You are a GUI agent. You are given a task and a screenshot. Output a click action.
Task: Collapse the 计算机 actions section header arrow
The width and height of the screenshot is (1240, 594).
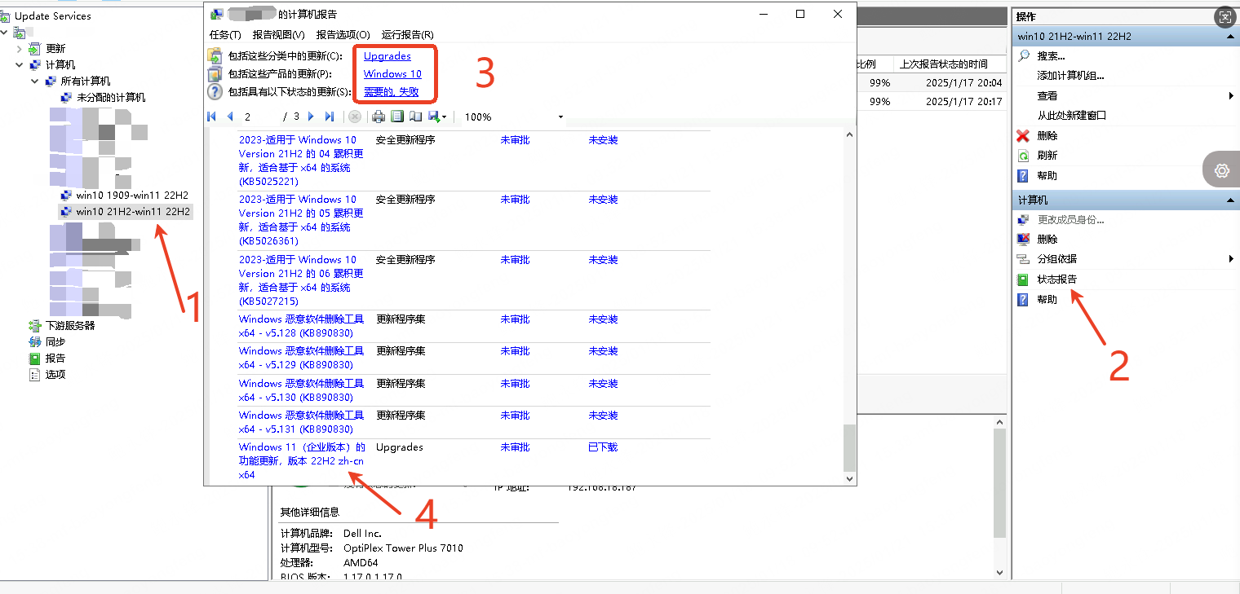coord(1231,200)
